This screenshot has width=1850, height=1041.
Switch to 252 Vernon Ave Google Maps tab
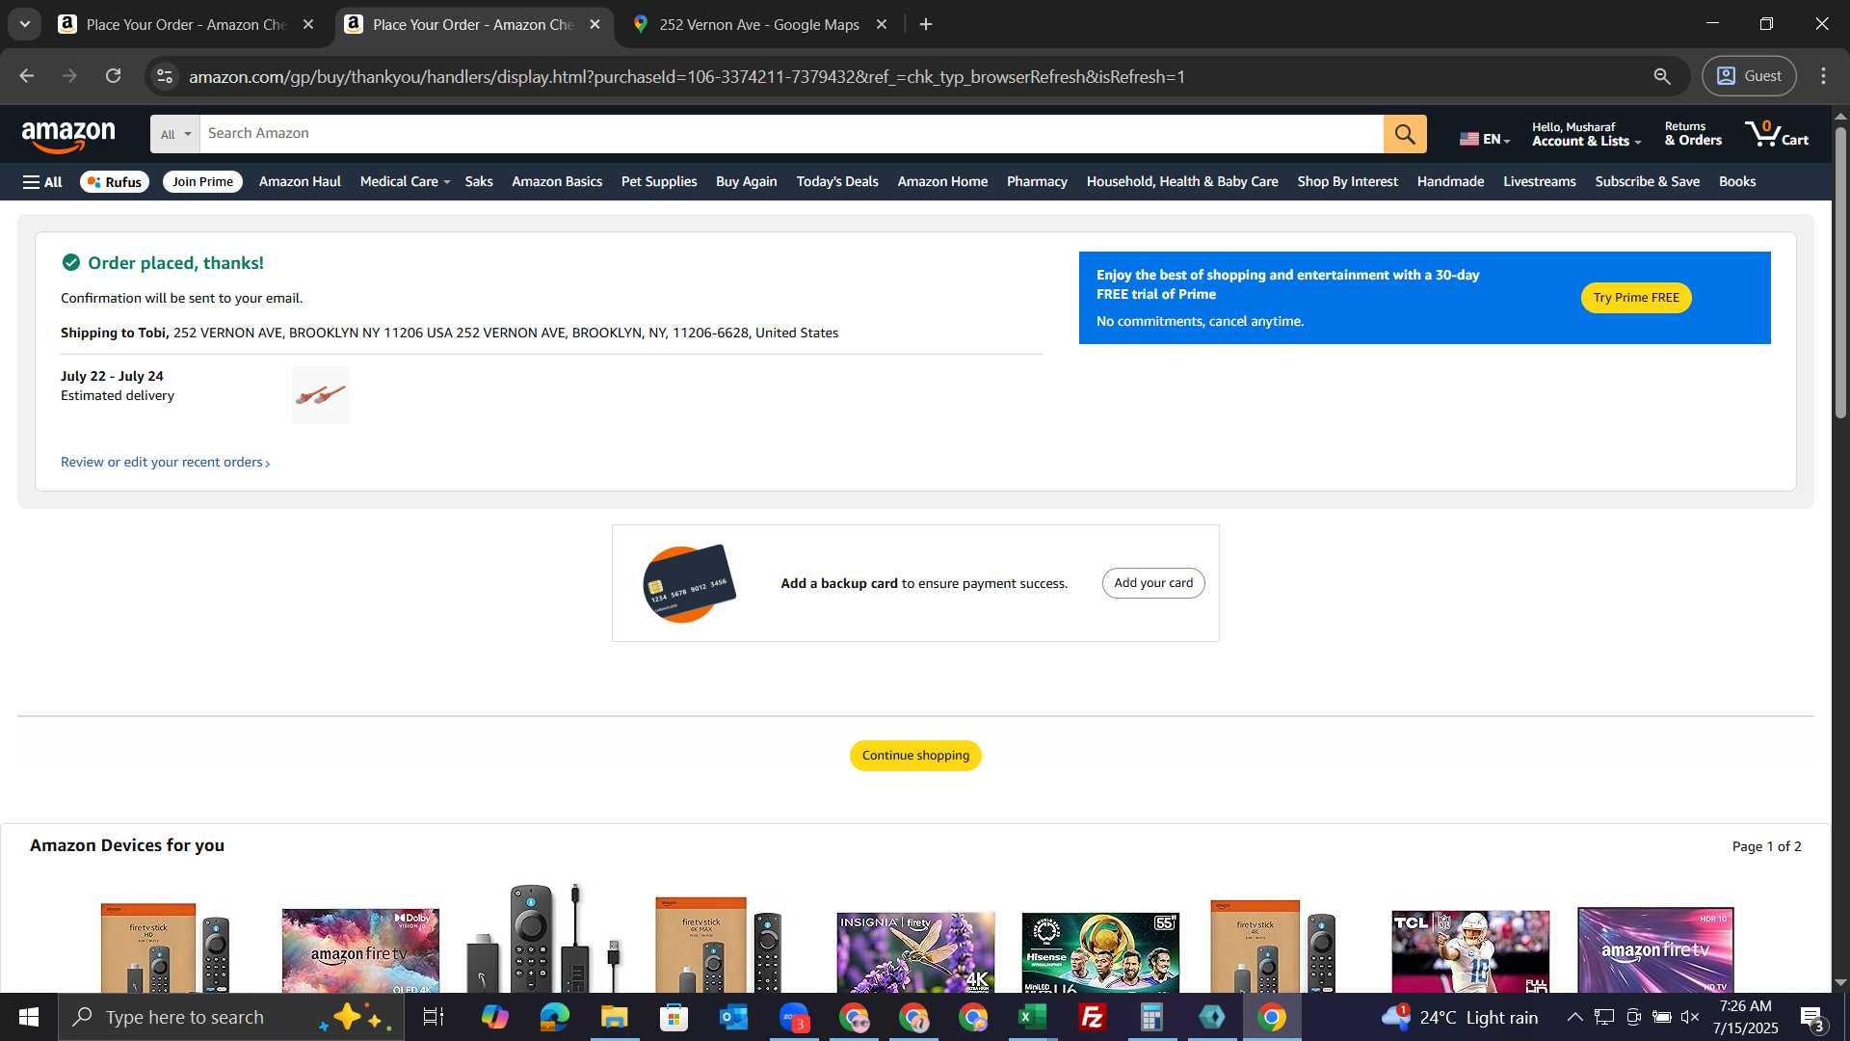coord(761,24)
